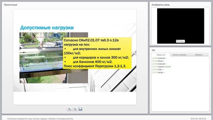Save the presentation with the floppy disk icon
Screen dimensions: 213x120
(x=81, y=109)
